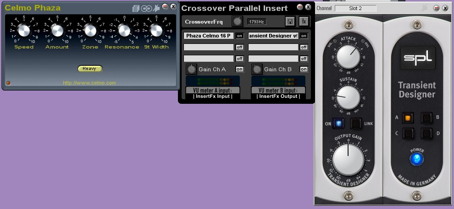
Task: Click the Heavy mode button
Action: click(x=89, y=69)
